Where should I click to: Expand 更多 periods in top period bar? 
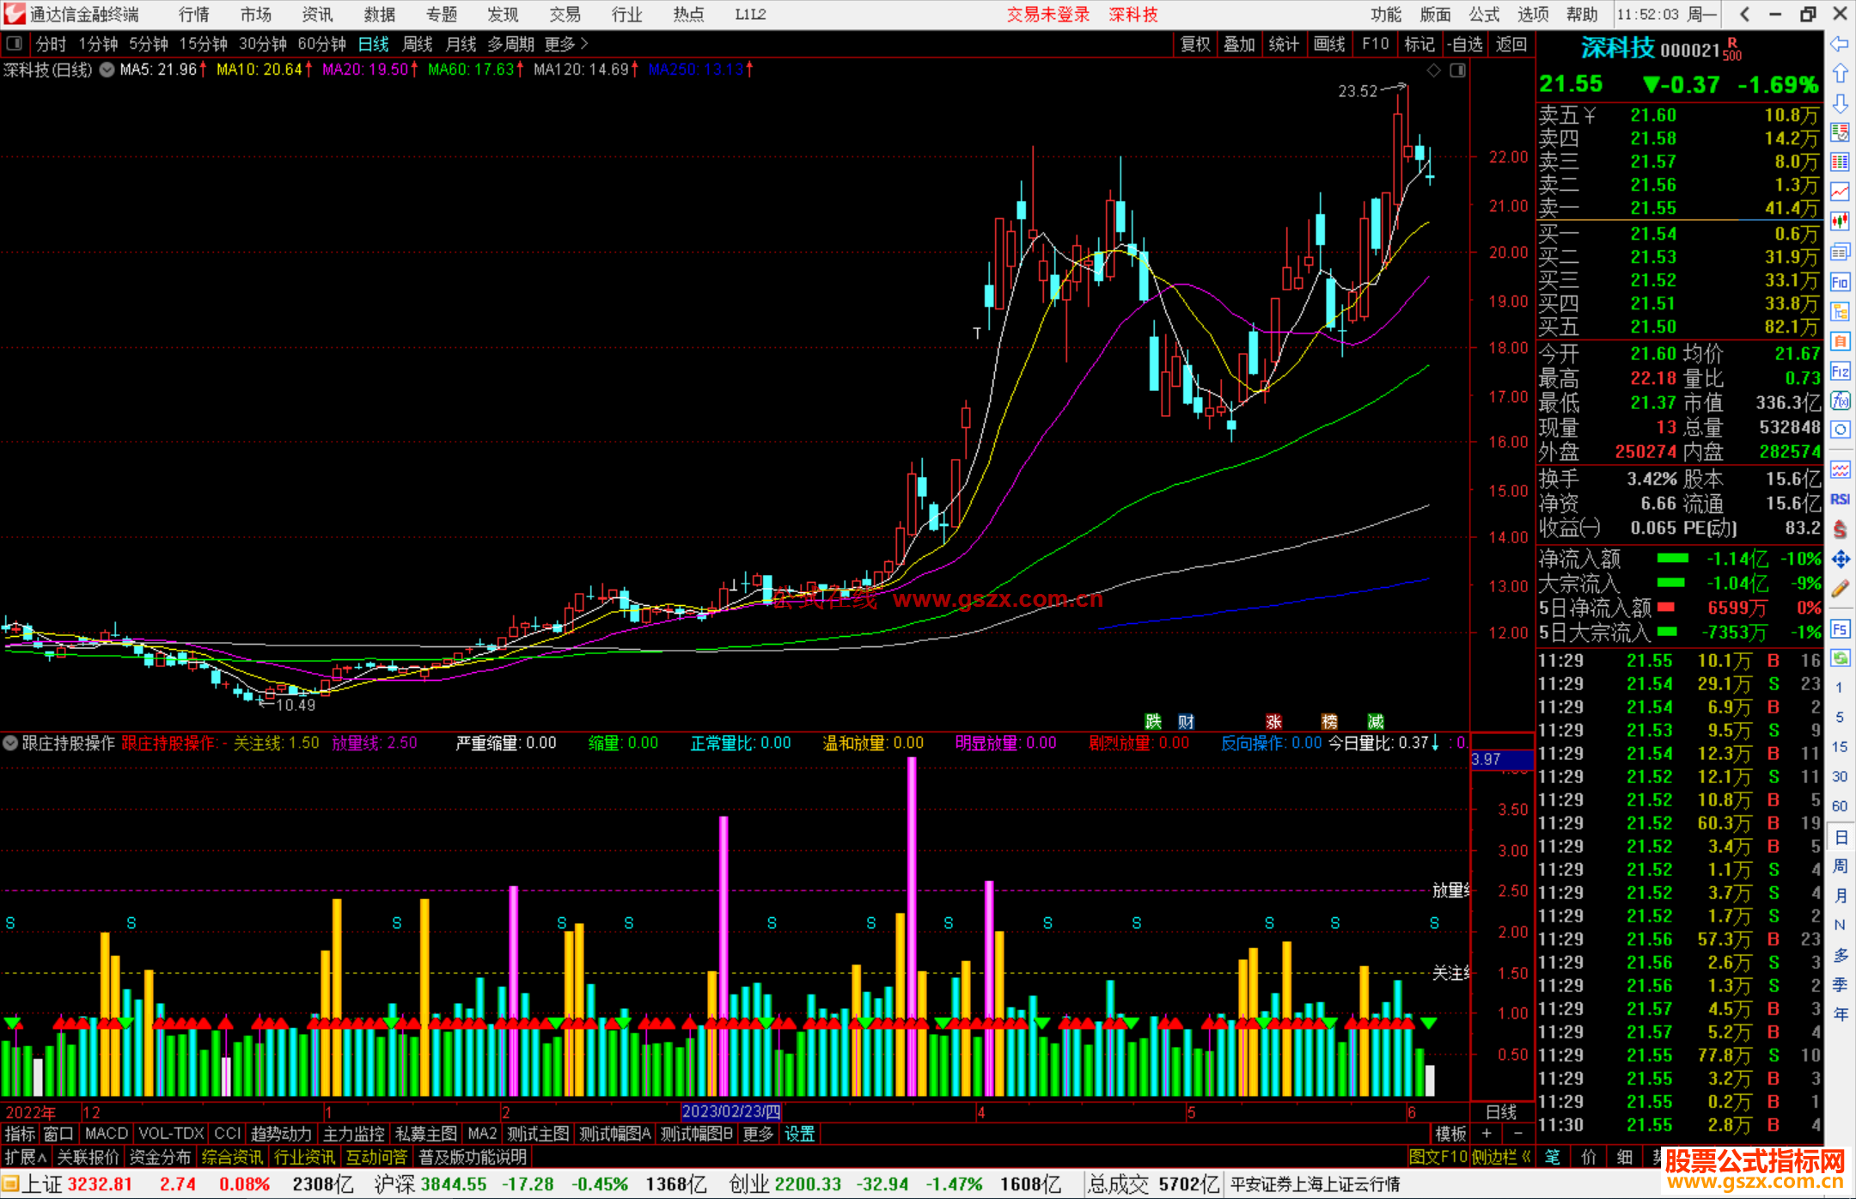566,44
